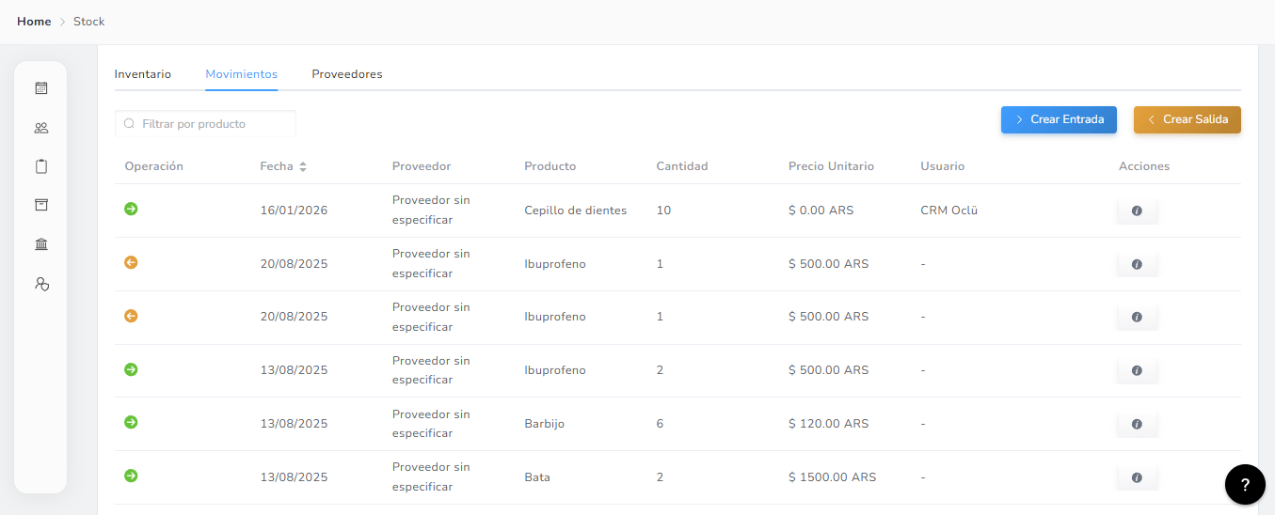The image size is (1275, 515).
Task: Click the Barbijo product cell
Action: click(x=545, y=424)
